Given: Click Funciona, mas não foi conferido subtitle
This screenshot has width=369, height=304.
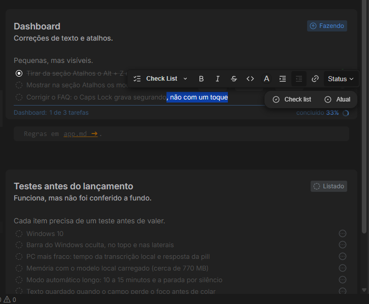Looking at the screenshot, I should (x=83, y=198).
